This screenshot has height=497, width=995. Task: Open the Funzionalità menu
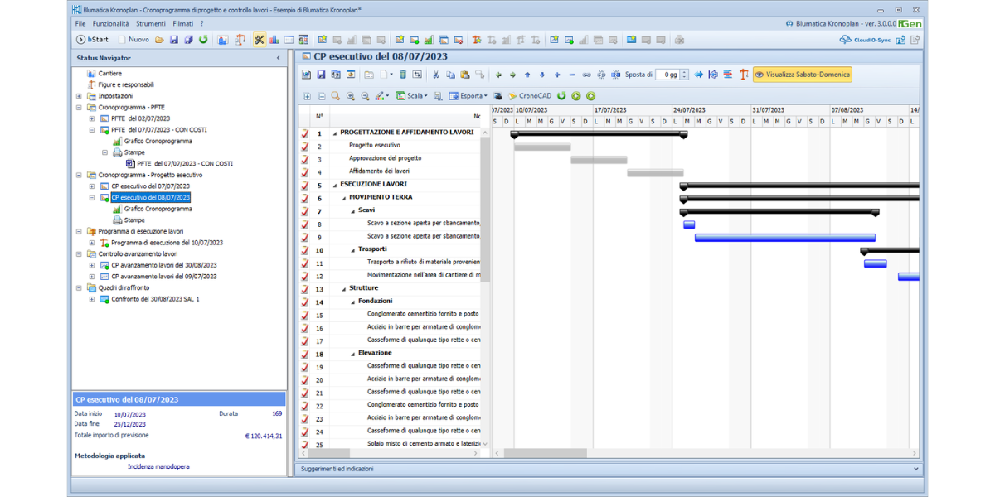point(110,24)
